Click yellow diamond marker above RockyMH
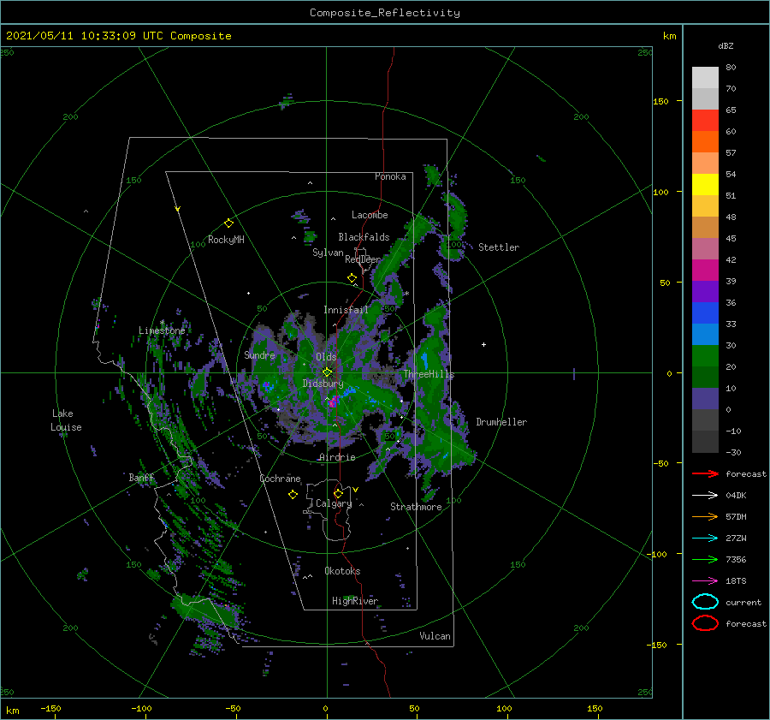The width and height of the screenshot is (770, 720). click(x=228, y=223)
